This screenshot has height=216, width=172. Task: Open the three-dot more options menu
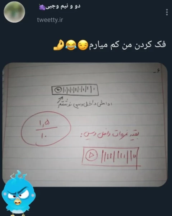coord(167,12)
